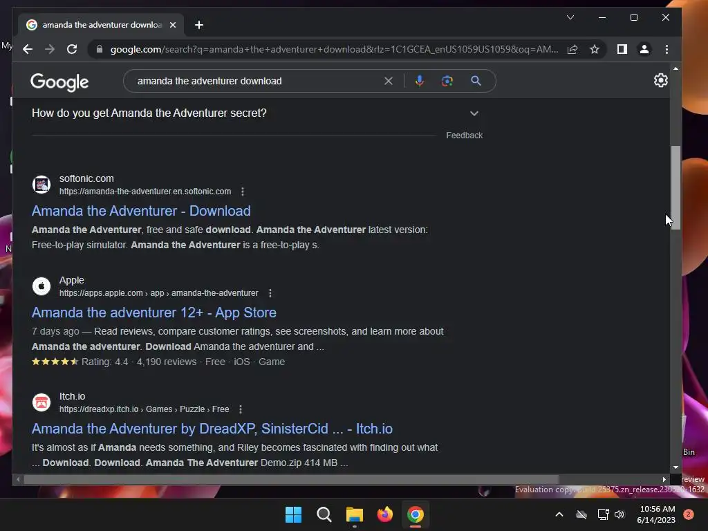Click the scrollbar up arrow

pyautogui.click(x=676, y=68)
